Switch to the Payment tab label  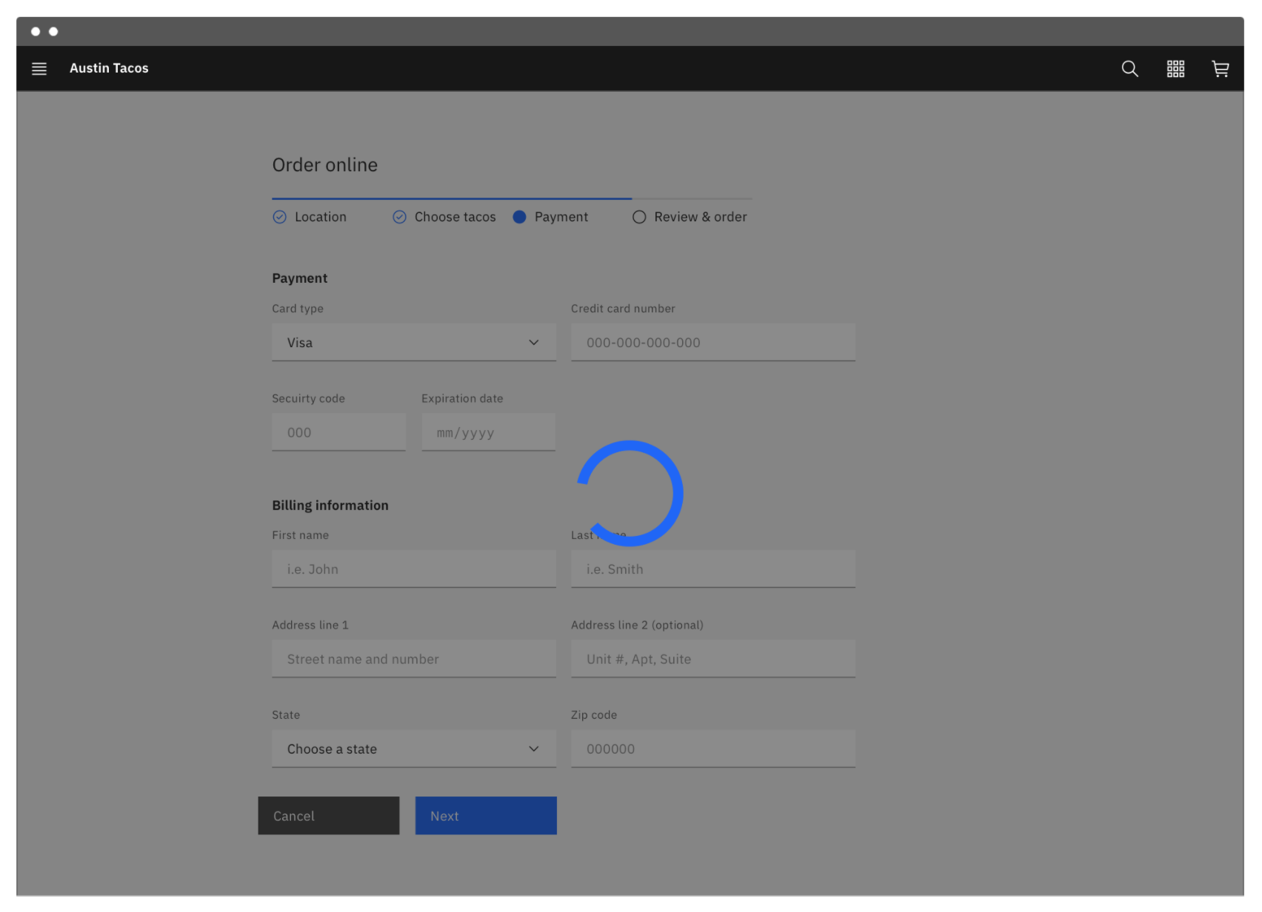(x=561, y=217)
